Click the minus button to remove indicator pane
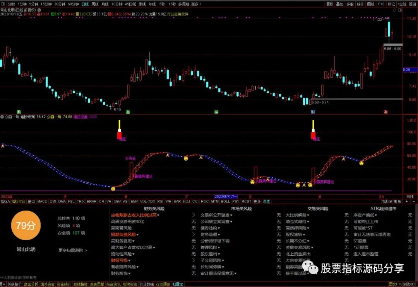 413,202
